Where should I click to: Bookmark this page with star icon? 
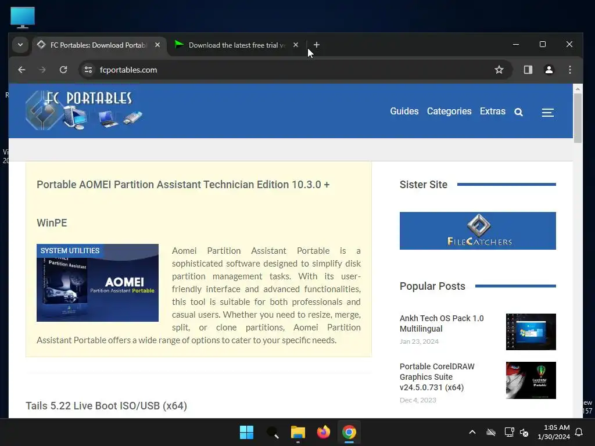point(499,70)
